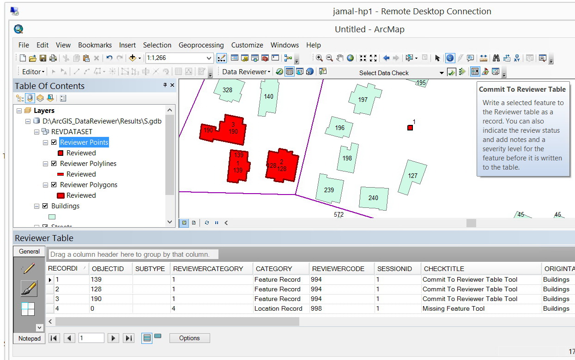Open the map scale dropdown

pos(209,58)
